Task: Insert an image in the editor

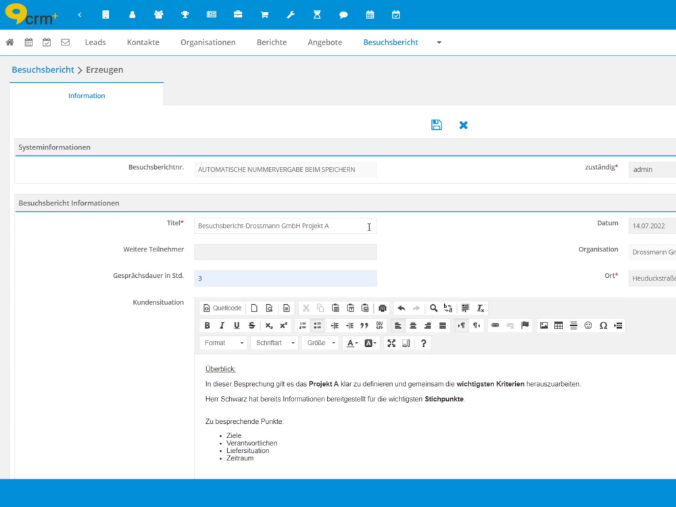Action: pos(544,325)
